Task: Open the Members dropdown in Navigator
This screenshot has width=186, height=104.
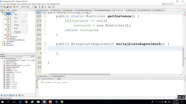Action: [x=8, y=57]
